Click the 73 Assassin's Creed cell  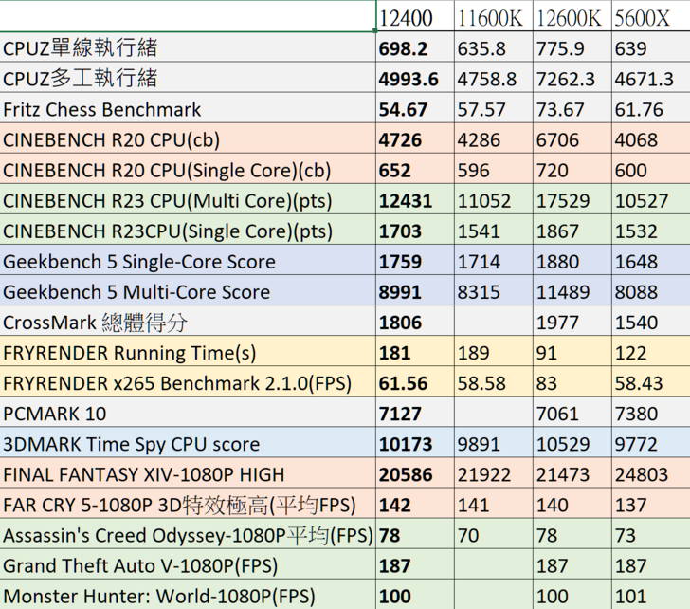point(651,533)
